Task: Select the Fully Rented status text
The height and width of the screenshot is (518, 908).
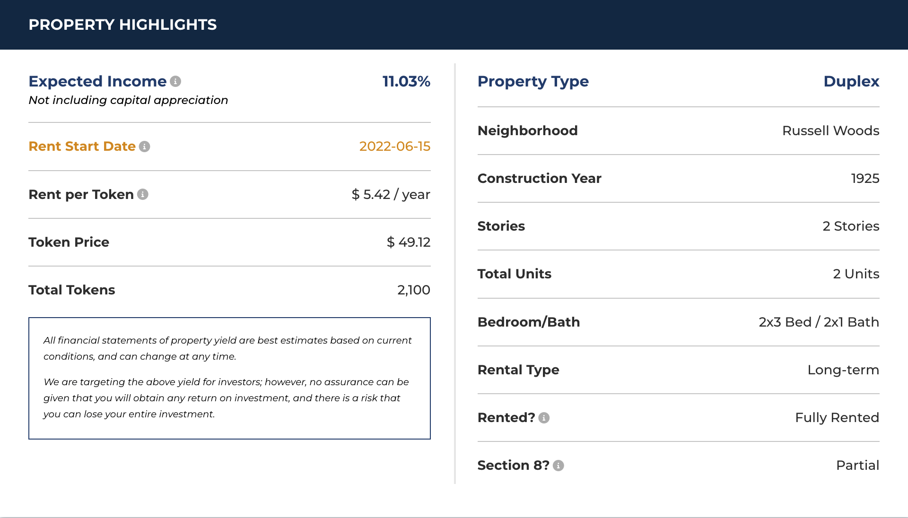Action: [x=837, y=418]
